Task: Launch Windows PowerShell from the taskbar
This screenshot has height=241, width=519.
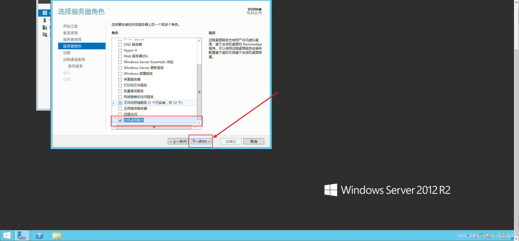Action: (40, 235)
